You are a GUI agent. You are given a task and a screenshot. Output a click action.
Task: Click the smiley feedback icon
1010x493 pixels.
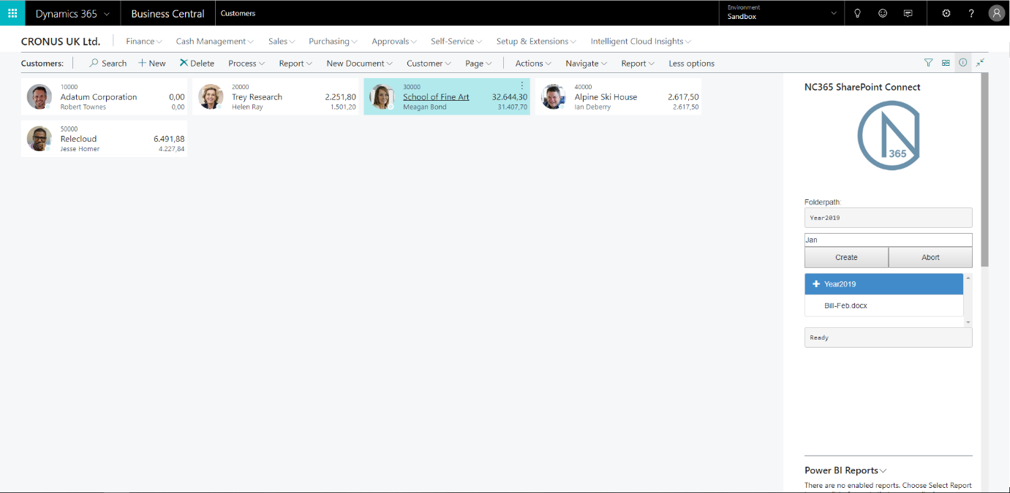click(883, 13)
